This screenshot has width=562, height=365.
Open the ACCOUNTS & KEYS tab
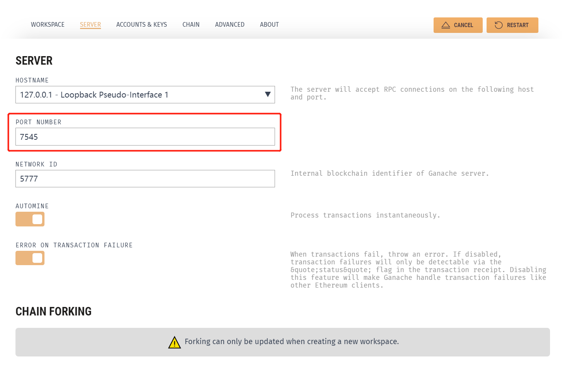tap(142, 24)
